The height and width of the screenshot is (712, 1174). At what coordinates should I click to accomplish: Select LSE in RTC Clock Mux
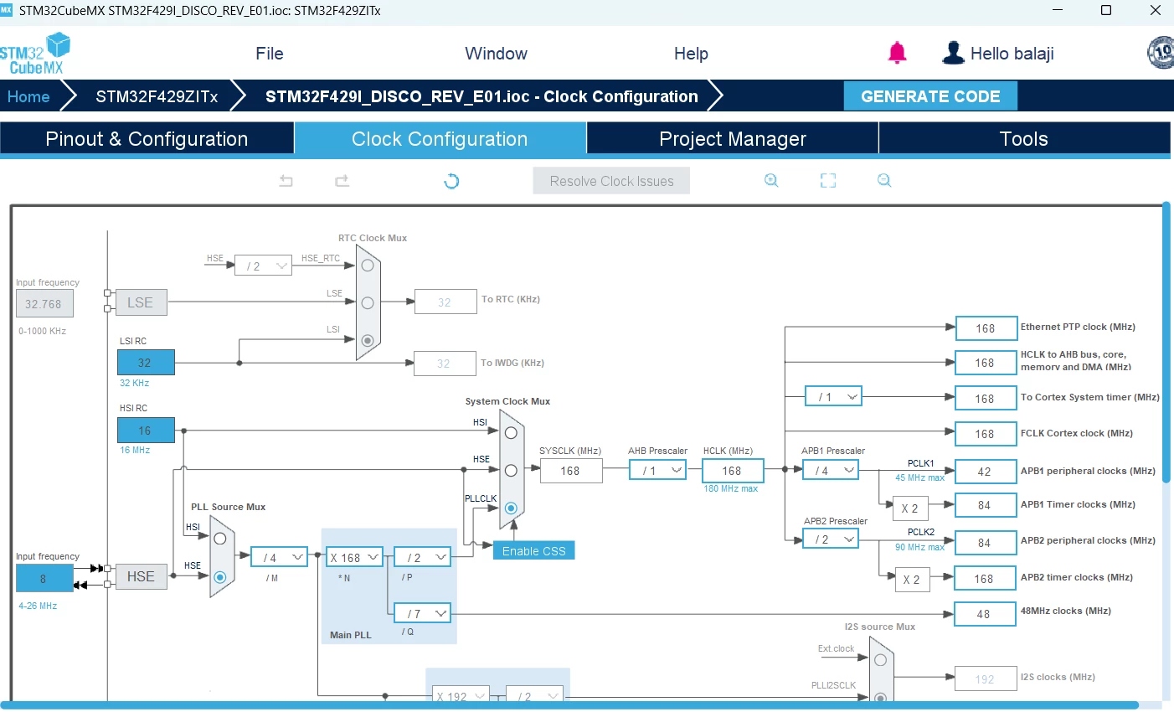point(368,303)
